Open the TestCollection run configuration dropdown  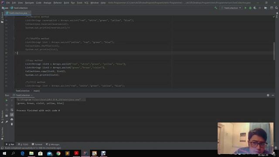point(231,8)
